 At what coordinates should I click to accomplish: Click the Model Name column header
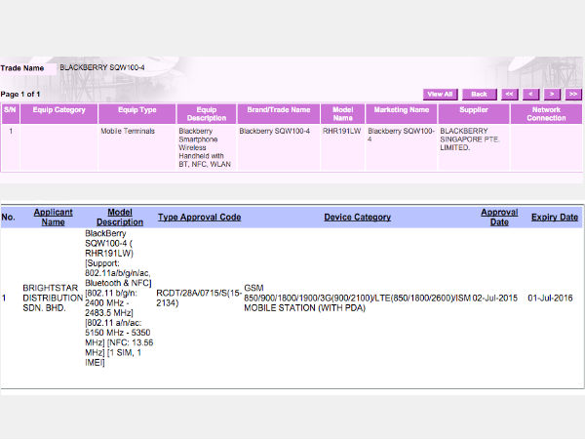click(342, 113)
